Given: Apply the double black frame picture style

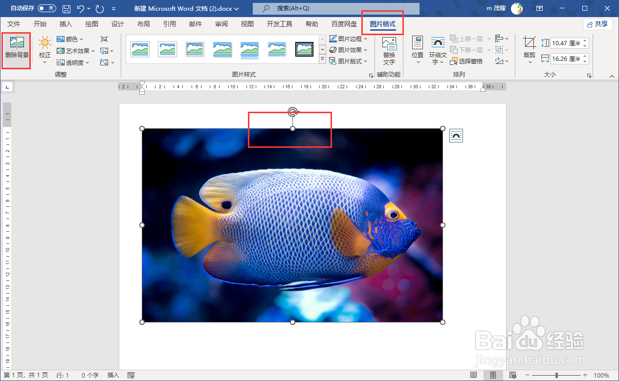Looking at the screenshot, I should coord(305,49).
